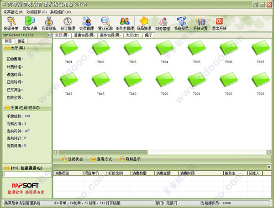Select locker card T005
The height and width of the screenshot is (208, 274).
pyautogui.click(x=196, y=52)
